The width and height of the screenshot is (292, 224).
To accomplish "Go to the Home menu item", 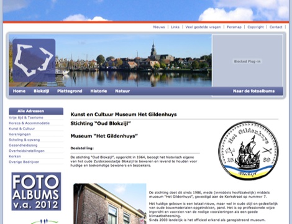I will (x=19, y=91).
